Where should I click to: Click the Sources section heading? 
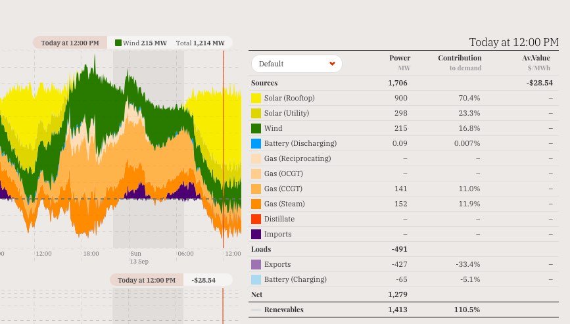tap(264, 83)
